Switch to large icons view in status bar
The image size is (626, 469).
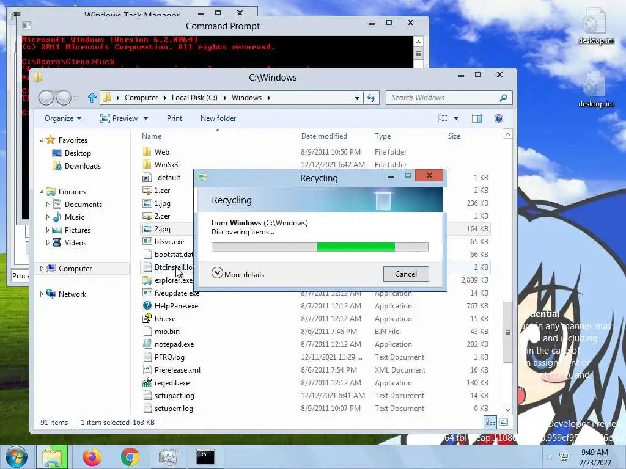tap(504, 422)
